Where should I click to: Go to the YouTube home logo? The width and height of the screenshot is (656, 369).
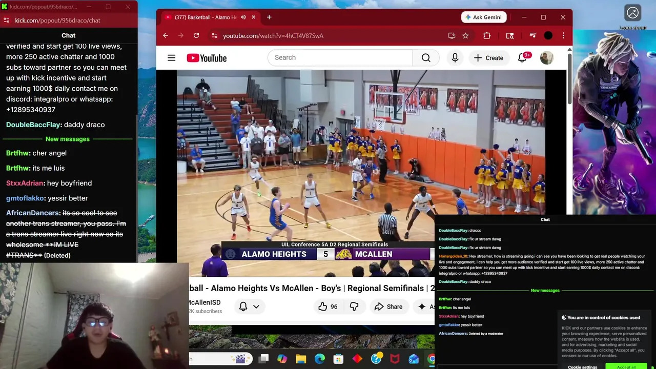coord(207,58)
